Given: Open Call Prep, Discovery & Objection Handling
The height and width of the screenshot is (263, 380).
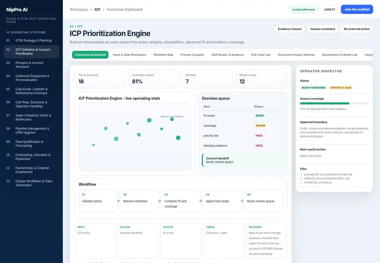Looking at the screenshot, I should (x=31, y=104).
